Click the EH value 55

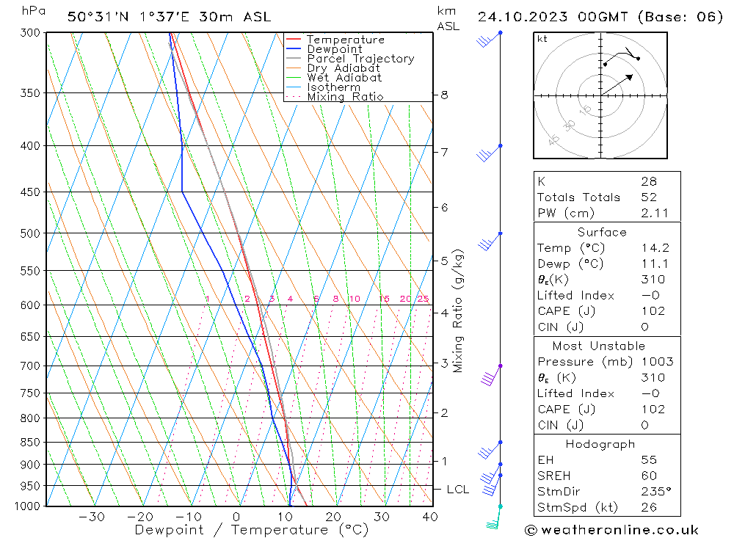[x=650, y=459]
